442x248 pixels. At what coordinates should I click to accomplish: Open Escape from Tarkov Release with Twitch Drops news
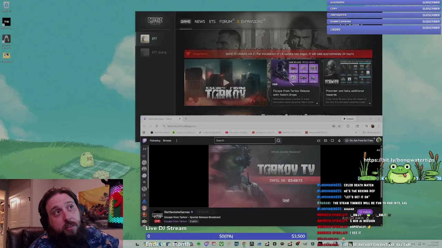point(295,83)
